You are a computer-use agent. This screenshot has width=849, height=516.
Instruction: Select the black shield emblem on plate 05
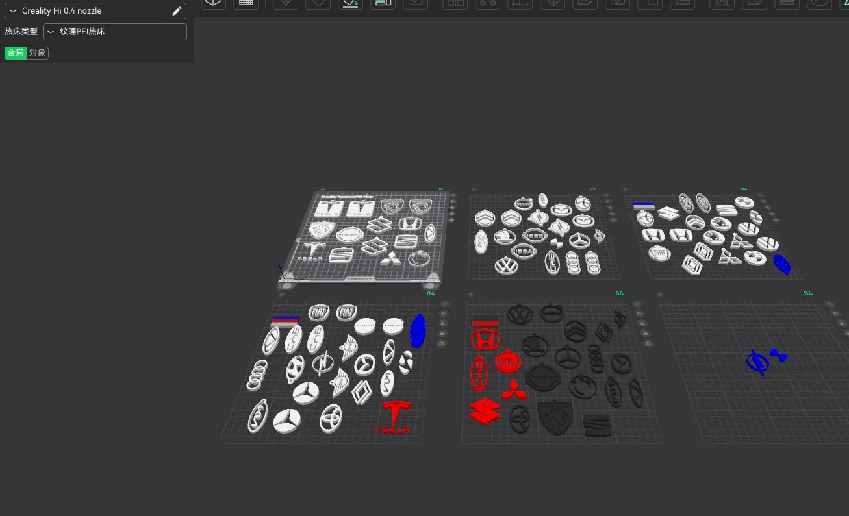pyautogui.click(x=554, y=418)
